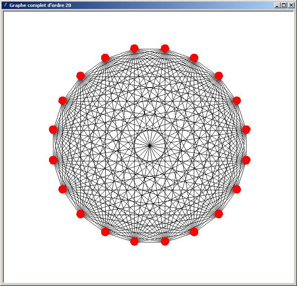Choose the upper one of the two rightmost red vertices

[246, 130]
